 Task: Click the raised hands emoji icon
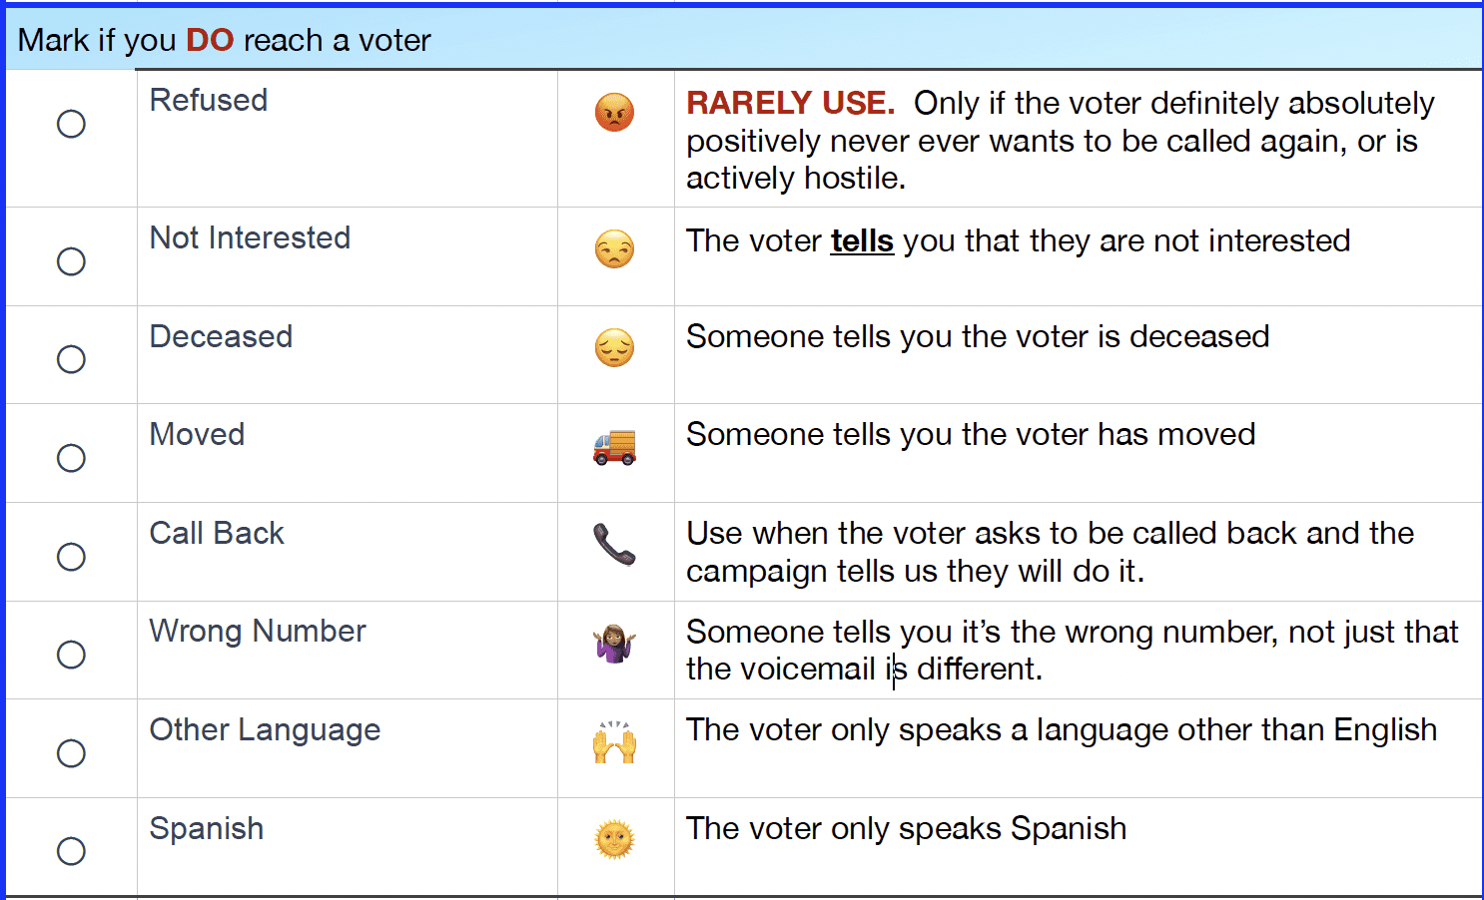[x=614, y=742]
